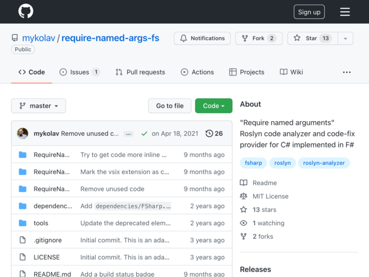Switch to the Issues tab
This screenshot has width=369, height=277.
(x=80, y=72)
